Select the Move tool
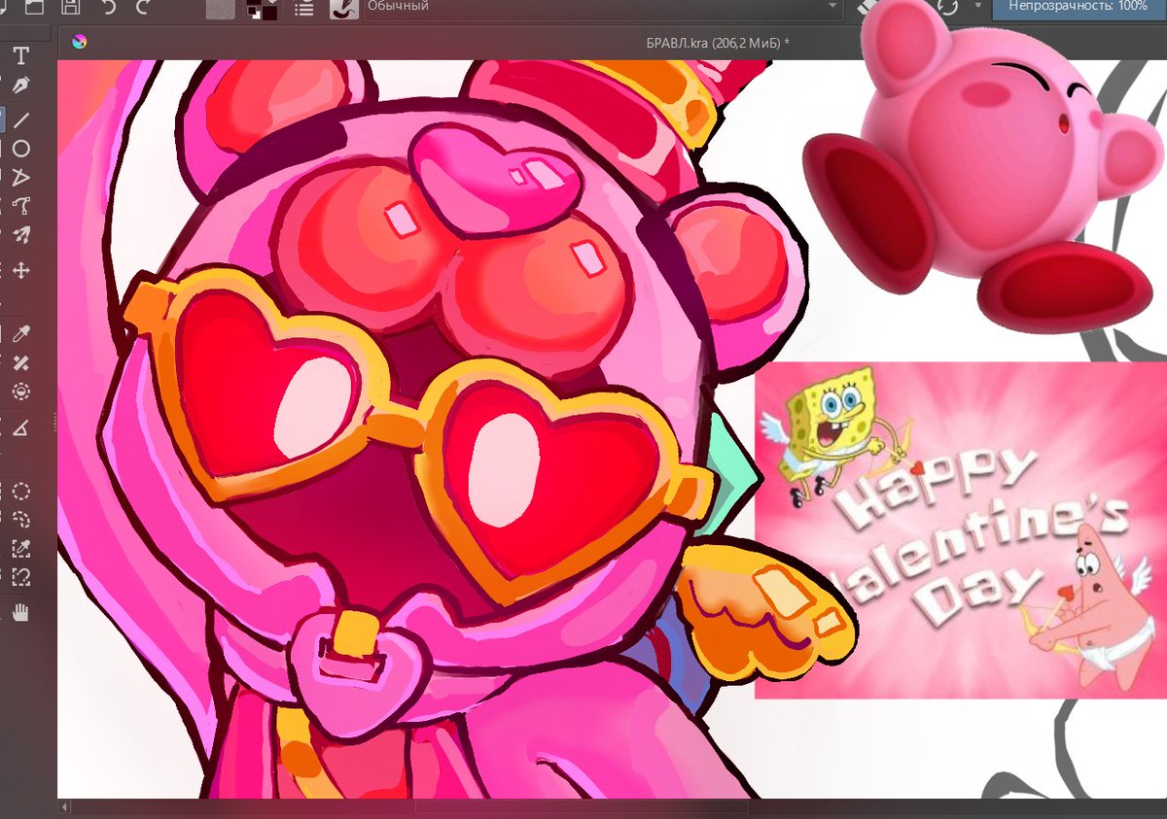1167x819 pixels. click(x=20, y=270)
